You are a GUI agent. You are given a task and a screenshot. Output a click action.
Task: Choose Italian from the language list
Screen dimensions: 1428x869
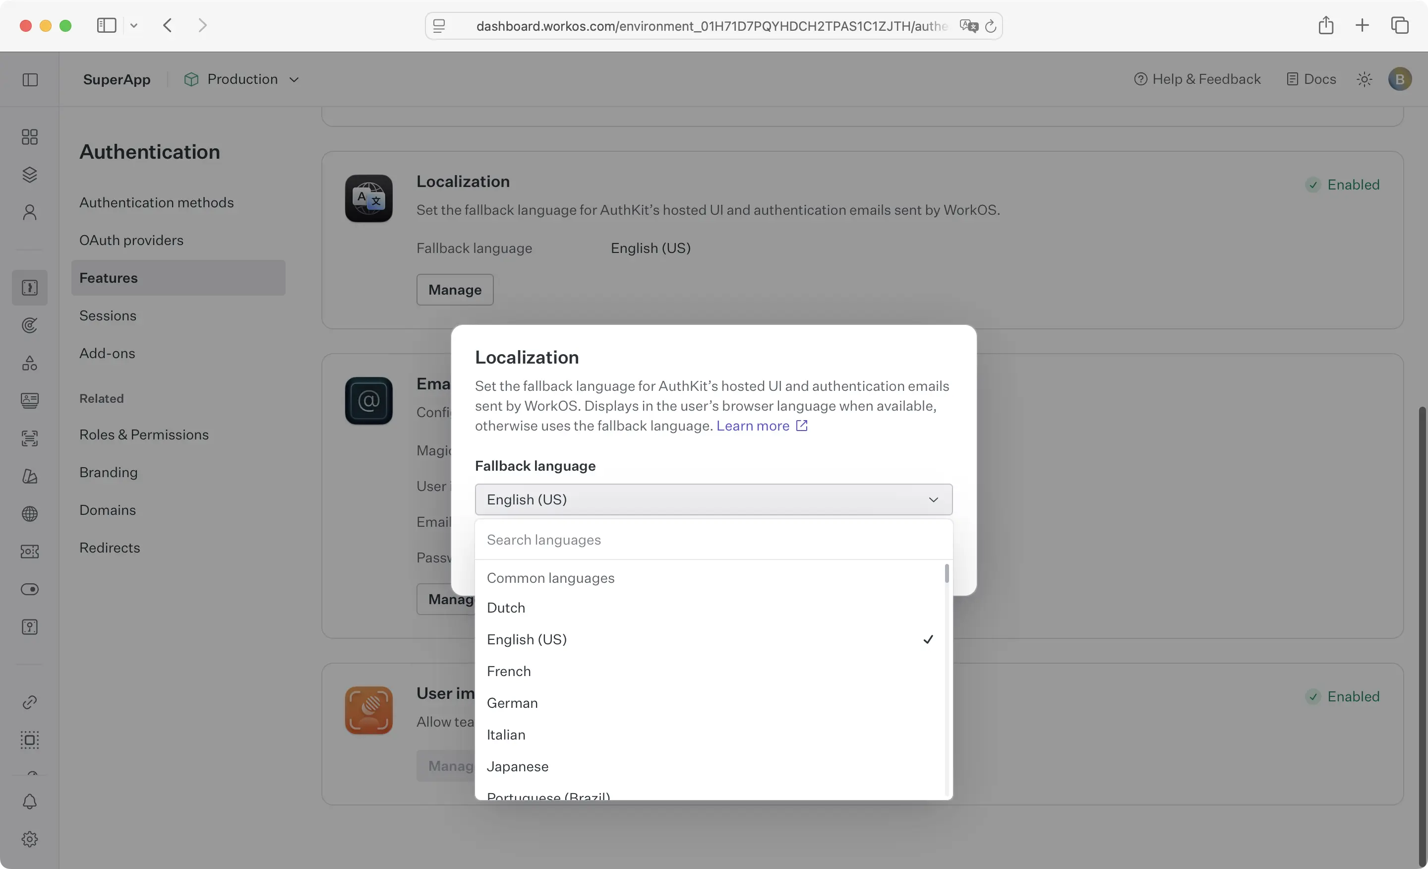click(x=710, y=735)
